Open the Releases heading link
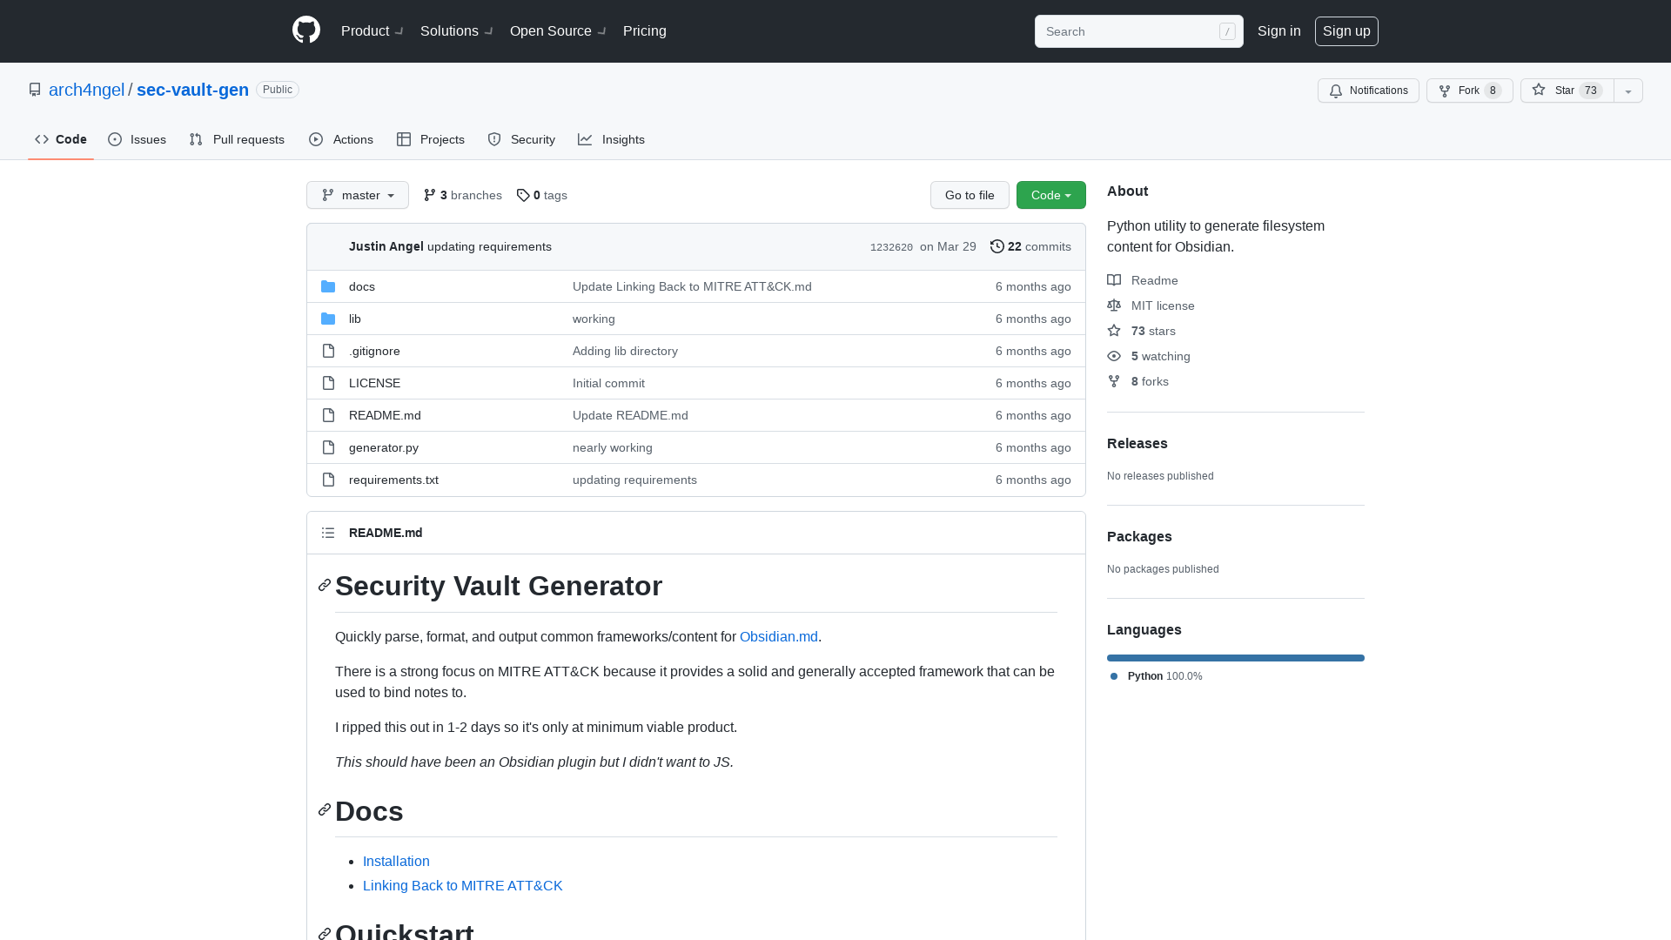1671x940 pixels. point(1137,444)
